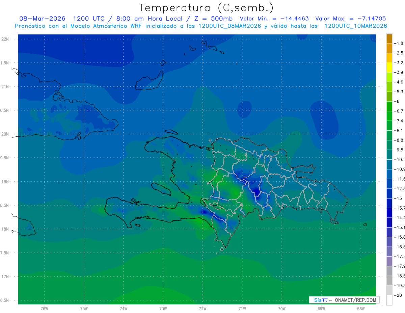Select the '08-Mar-2026' date text
The height and width of the screenshot is (313, 405).
tap(43, 19)
